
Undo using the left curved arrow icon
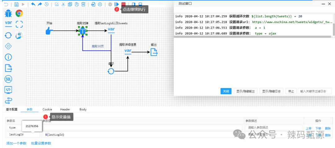[x=33, y=4]
